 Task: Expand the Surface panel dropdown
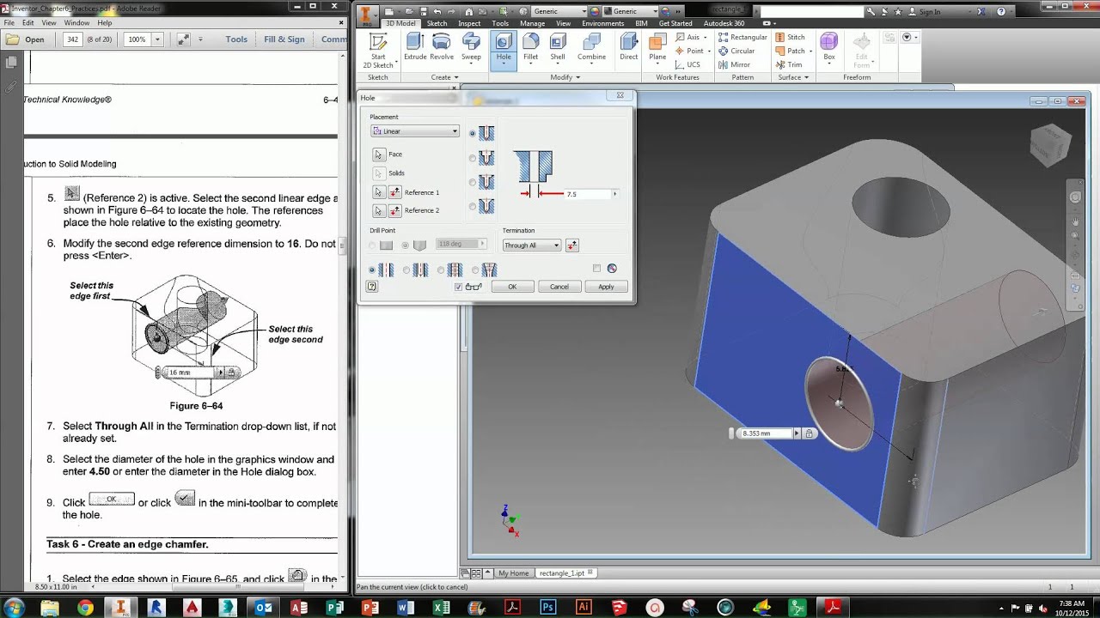[x=793, y=77]
